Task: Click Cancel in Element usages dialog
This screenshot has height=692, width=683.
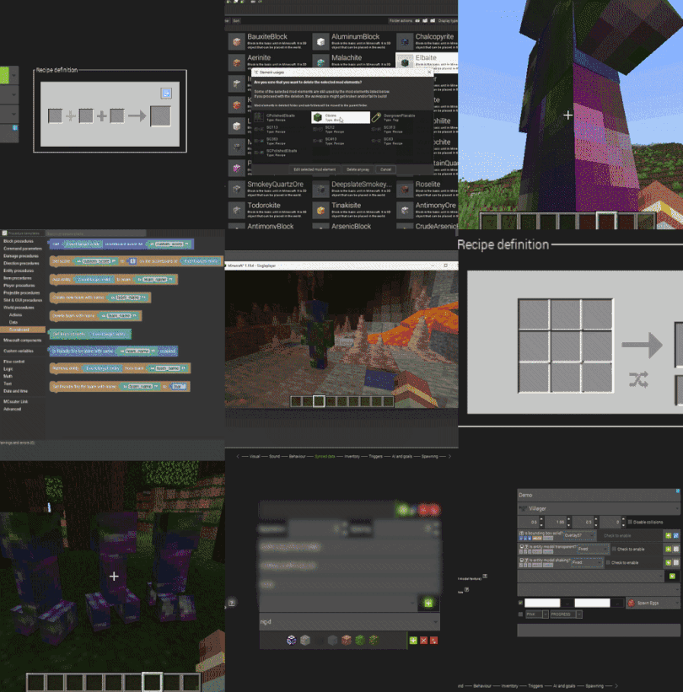Action: click(385, 169)
